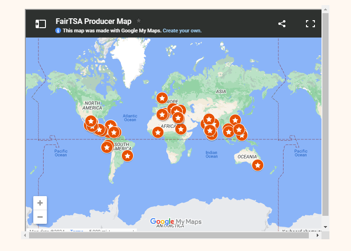
Task: Click the vertical scrollbar up arrow
Action: 325,9
